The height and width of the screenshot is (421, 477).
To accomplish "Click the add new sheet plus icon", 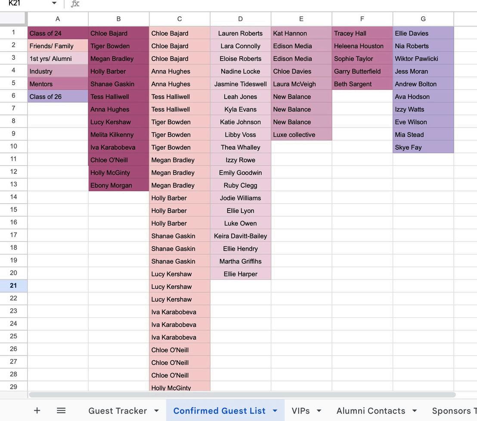I will coord(37,411).
